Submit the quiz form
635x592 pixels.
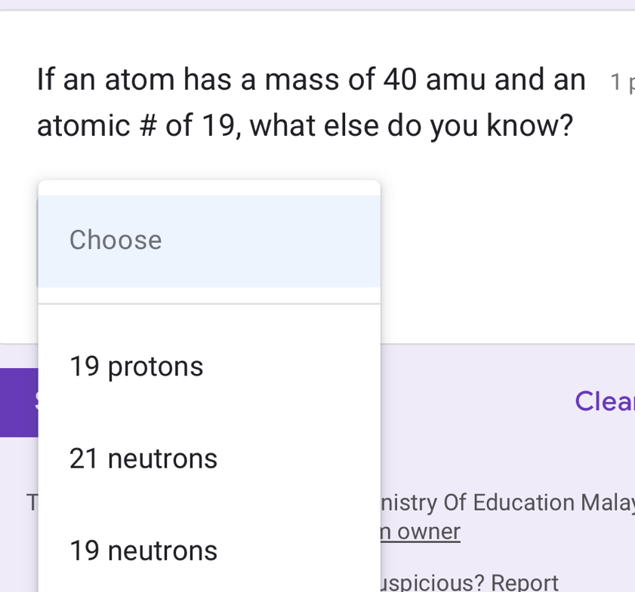(x=19, y=402)
